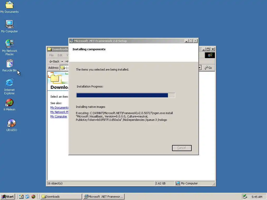The width and height of the screenshot is (267, 200).
Task: Click the Downloads window resize grip
Action: point(214,184)
